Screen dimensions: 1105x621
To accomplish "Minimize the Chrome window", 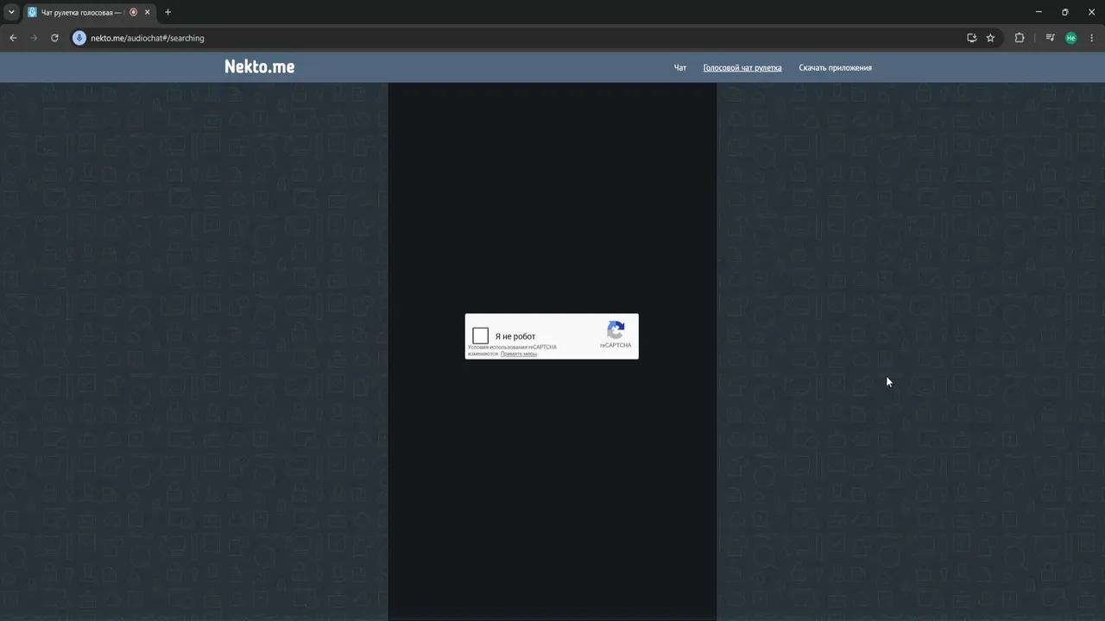I will point(1039,12).
